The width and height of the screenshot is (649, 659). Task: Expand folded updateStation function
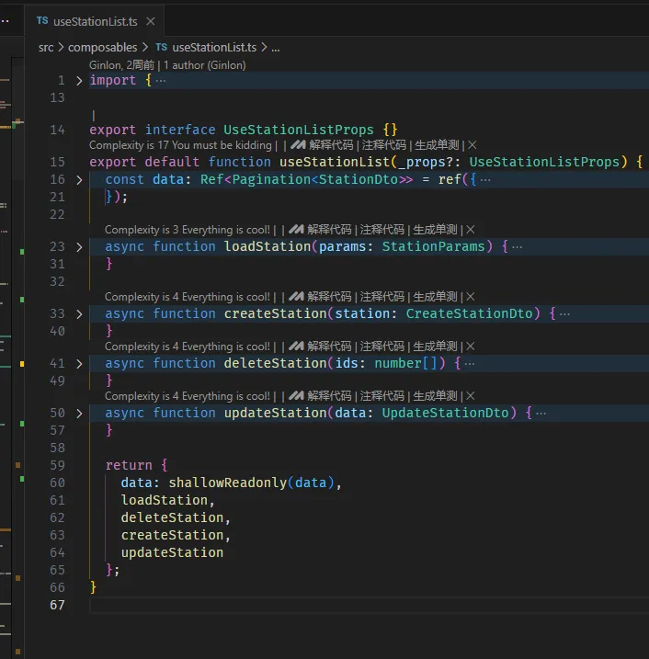tap(79, 413)
